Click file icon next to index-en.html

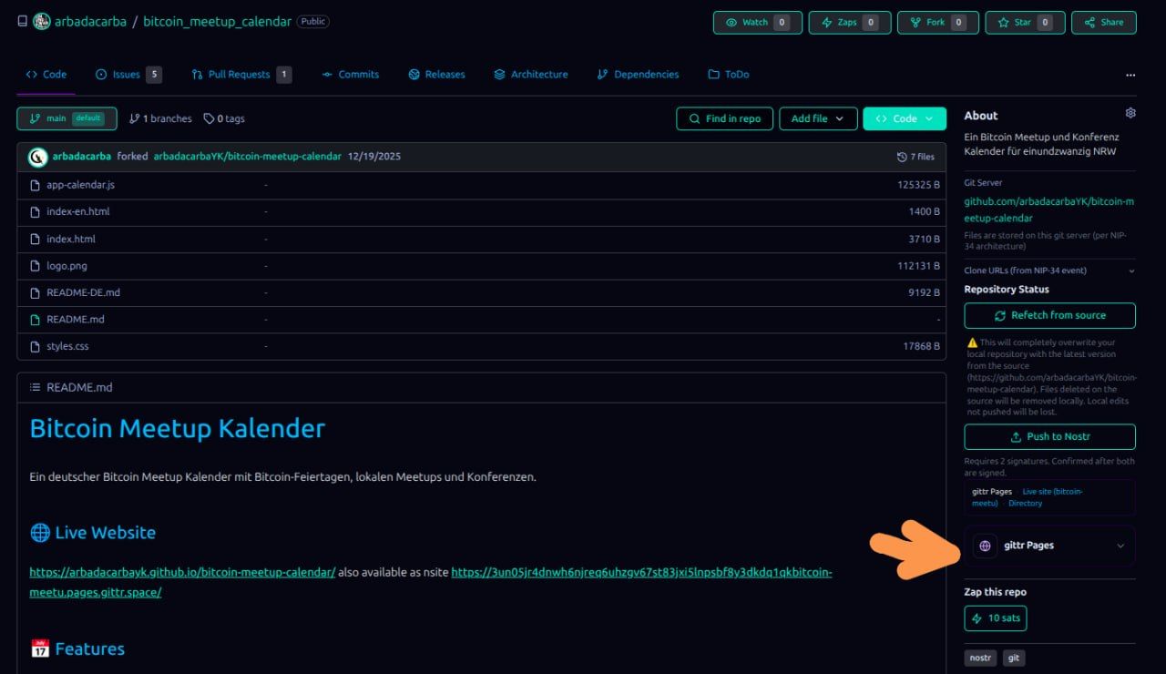[36, 212]
